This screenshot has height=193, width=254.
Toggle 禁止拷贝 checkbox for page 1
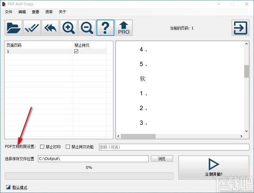click(75, 51)
